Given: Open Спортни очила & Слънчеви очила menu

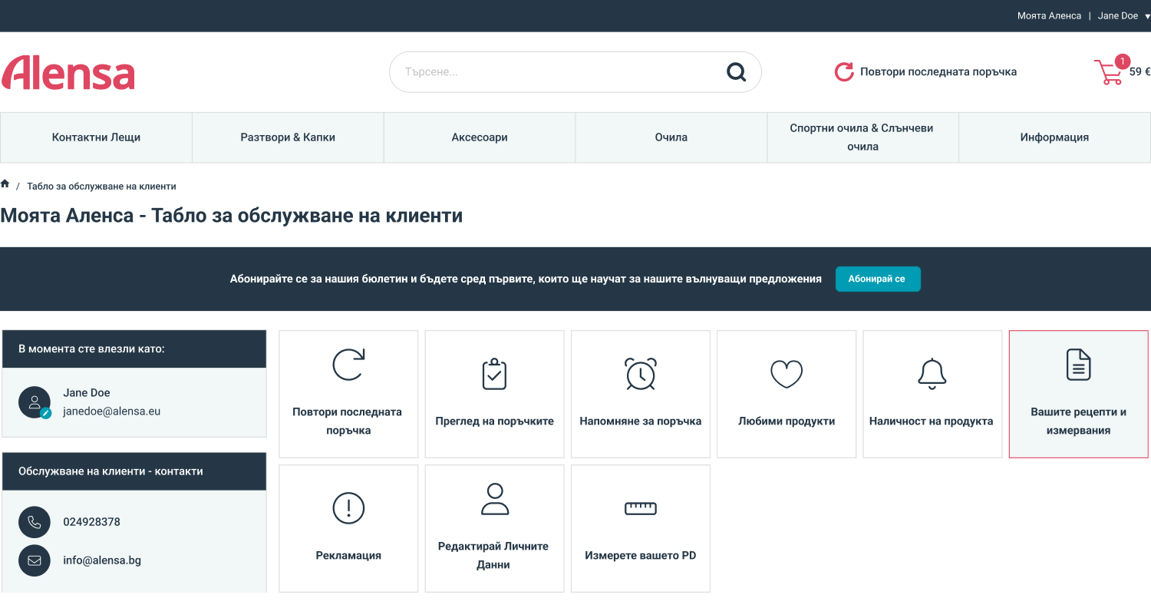Looking at the screenshot, I should tap(863, 137).
